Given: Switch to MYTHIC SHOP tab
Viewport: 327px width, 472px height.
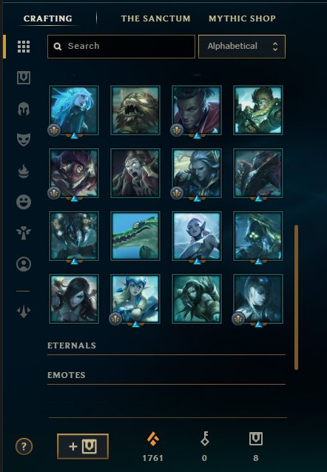Looking at the screenshot, I should pos(242,18).
